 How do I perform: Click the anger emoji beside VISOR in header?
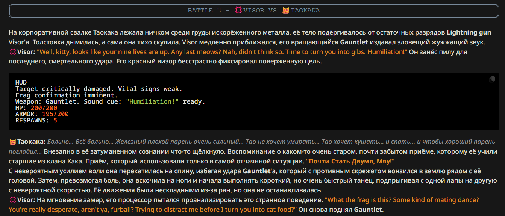(238, 10)
